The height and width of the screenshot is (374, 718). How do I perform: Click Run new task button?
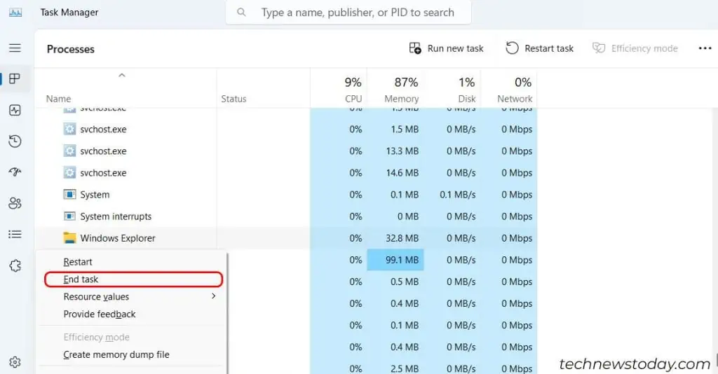click(x=446, y=48)
